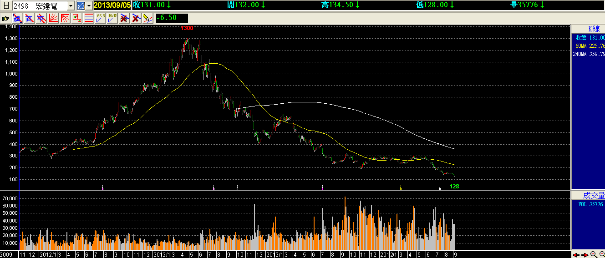
Task: Open the stock symbol dropdown arrow
Action: coord(71,5)
